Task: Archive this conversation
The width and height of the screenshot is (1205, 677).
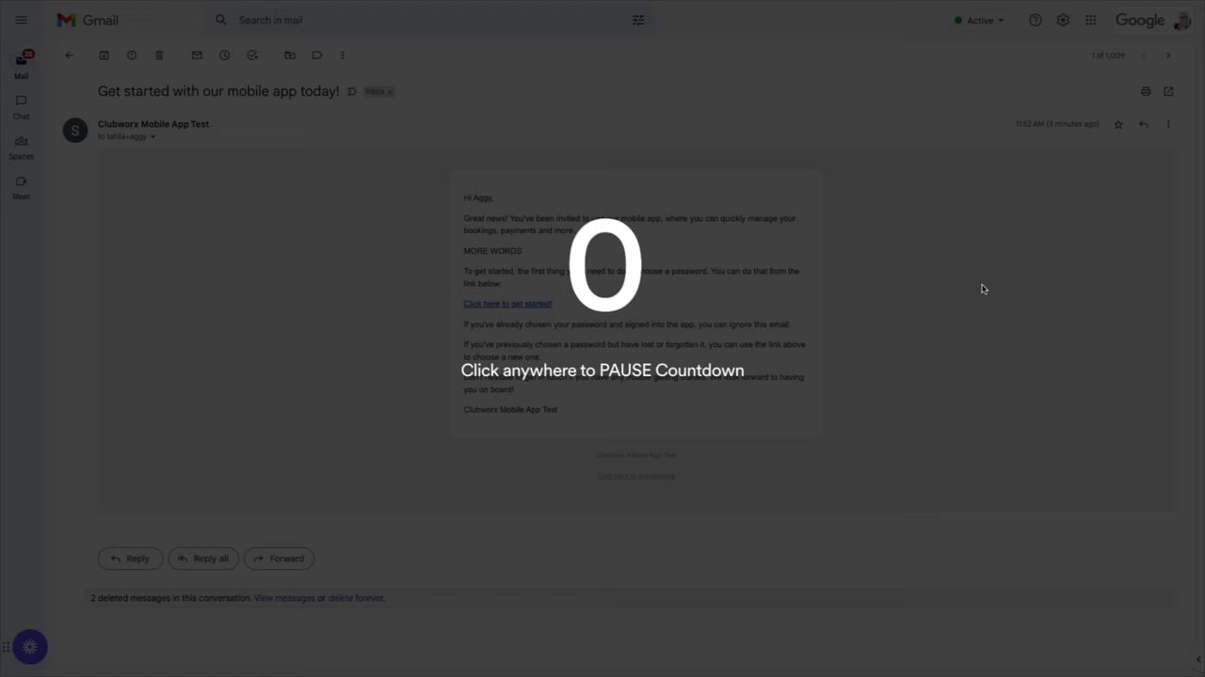Action: coord(104,55)
